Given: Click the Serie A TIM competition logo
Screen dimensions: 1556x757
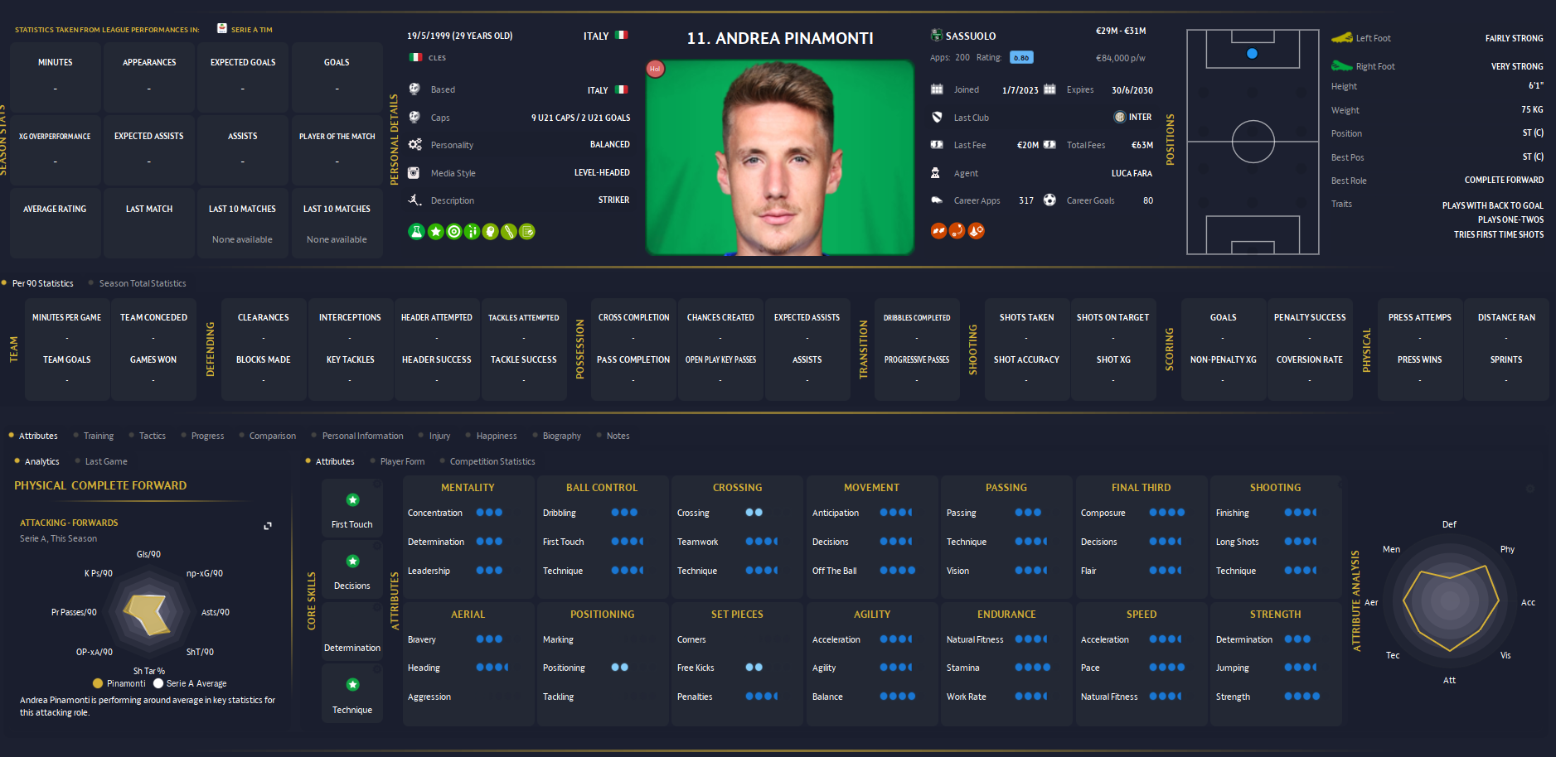Looking at the screenshot, I should click(x=222, y=28).
